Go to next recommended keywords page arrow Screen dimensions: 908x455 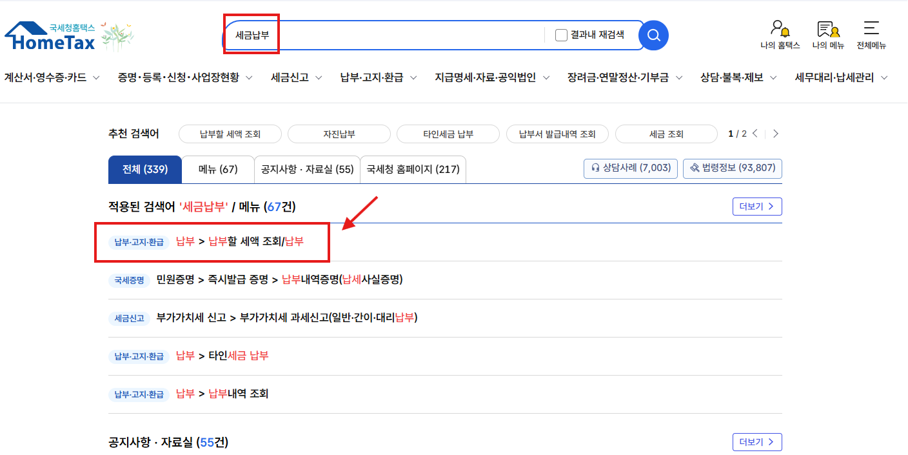775,134
